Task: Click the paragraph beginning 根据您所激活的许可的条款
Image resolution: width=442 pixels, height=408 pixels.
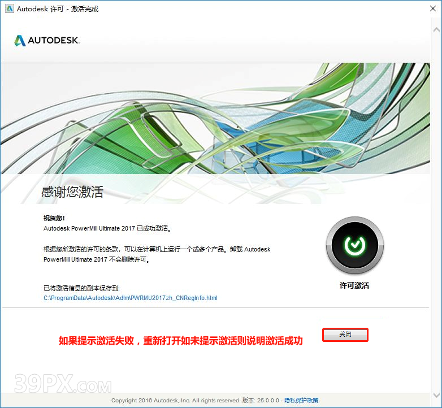Action: click(157, 254)
